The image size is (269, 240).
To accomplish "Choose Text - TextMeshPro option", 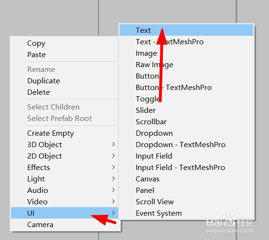I will click(x=186, y=42).
